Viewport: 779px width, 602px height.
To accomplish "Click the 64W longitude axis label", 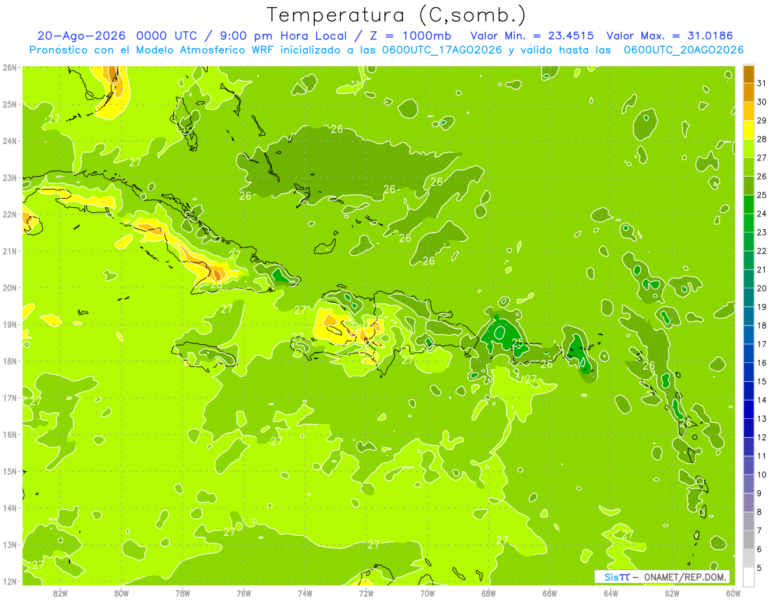I will (611, 593).
